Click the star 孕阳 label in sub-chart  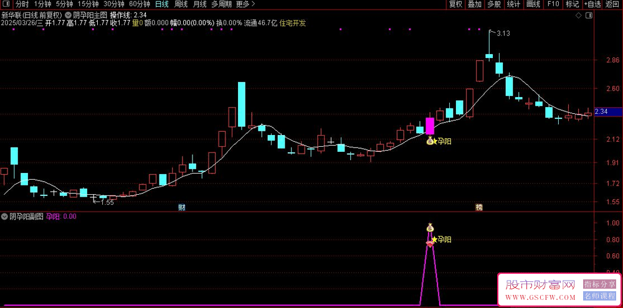tap(442, 240)
